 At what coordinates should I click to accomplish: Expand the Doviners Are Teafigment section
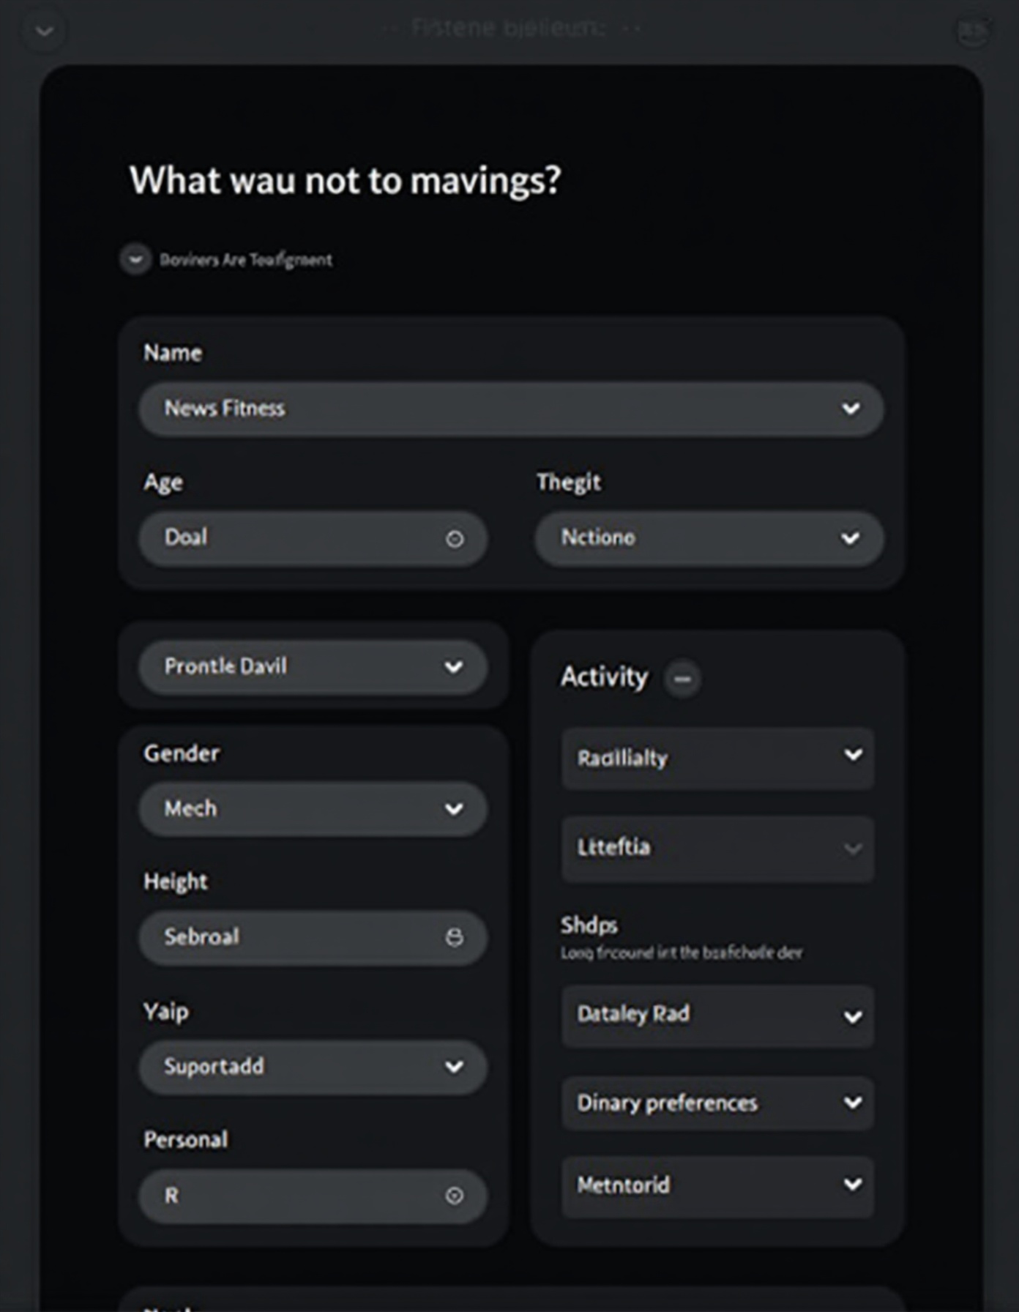(135, 259)
